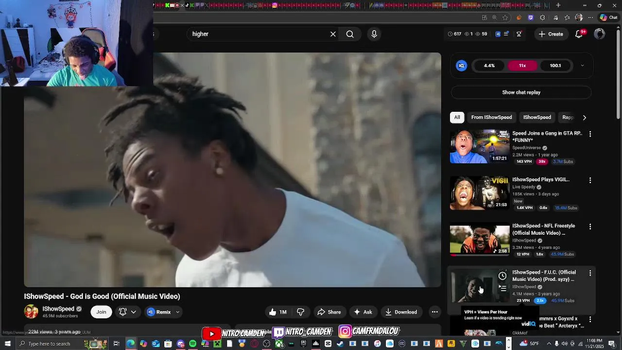Click the main video player
622x350 pixels.
pyautogui.click(x=232, y=170)
